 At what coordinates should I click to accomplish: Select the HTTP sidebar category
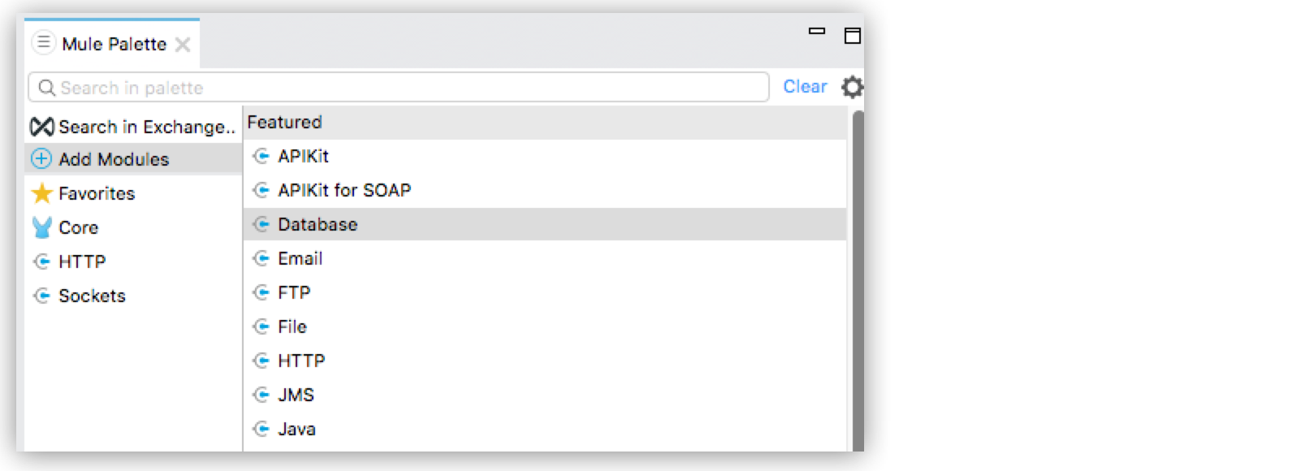coord(81,261)
